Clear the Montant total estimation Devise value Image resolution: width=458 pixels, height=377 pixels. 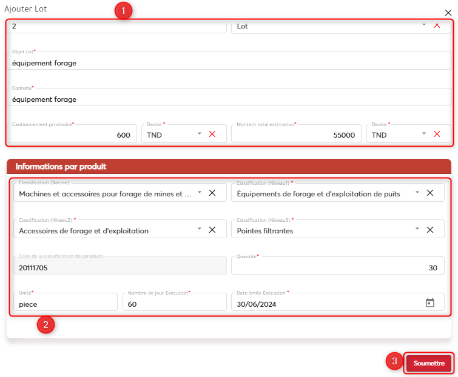click(437, 134)
